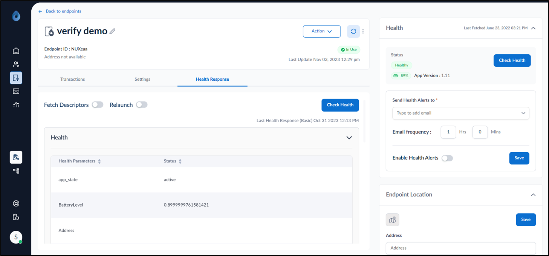Viewport: 549px width, 256px height.
Task: Click the Email frequency Mins field
Action: click(x=480, y=132)
